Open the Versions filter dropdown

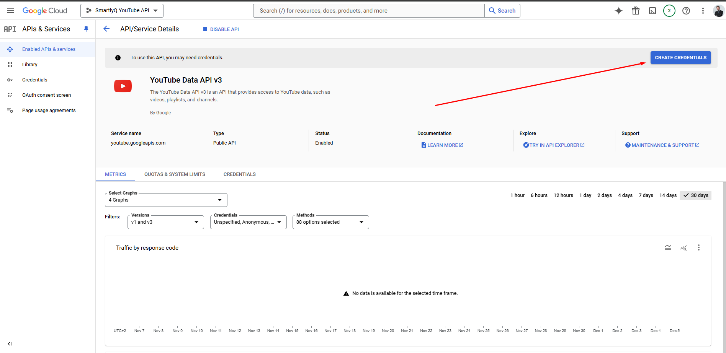(166, 222)
